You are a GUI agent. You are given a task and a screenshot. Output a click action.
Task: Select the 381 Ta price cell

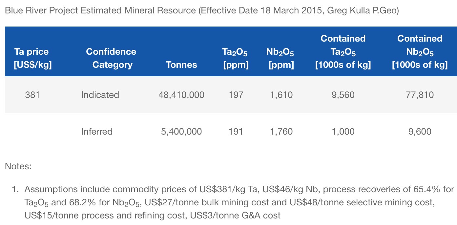32,95
